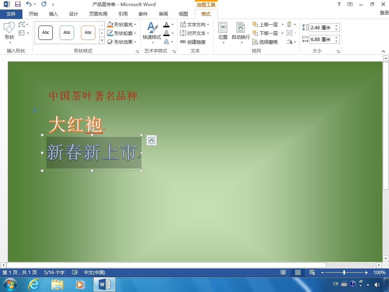
Task: Open WordArt Styles dialog launcher
Action: pos(174,51)
